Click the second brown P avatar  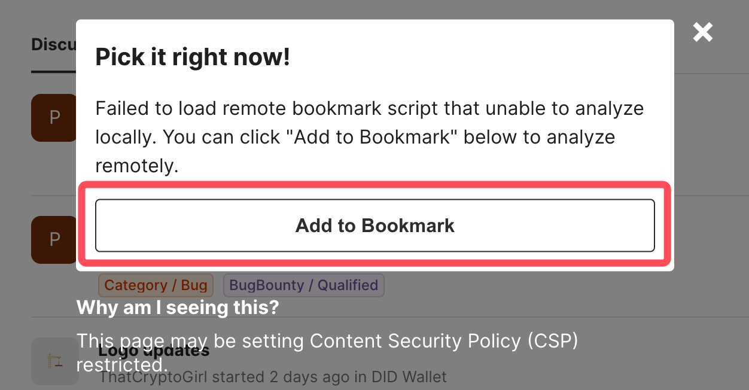[x=54, y=240]
